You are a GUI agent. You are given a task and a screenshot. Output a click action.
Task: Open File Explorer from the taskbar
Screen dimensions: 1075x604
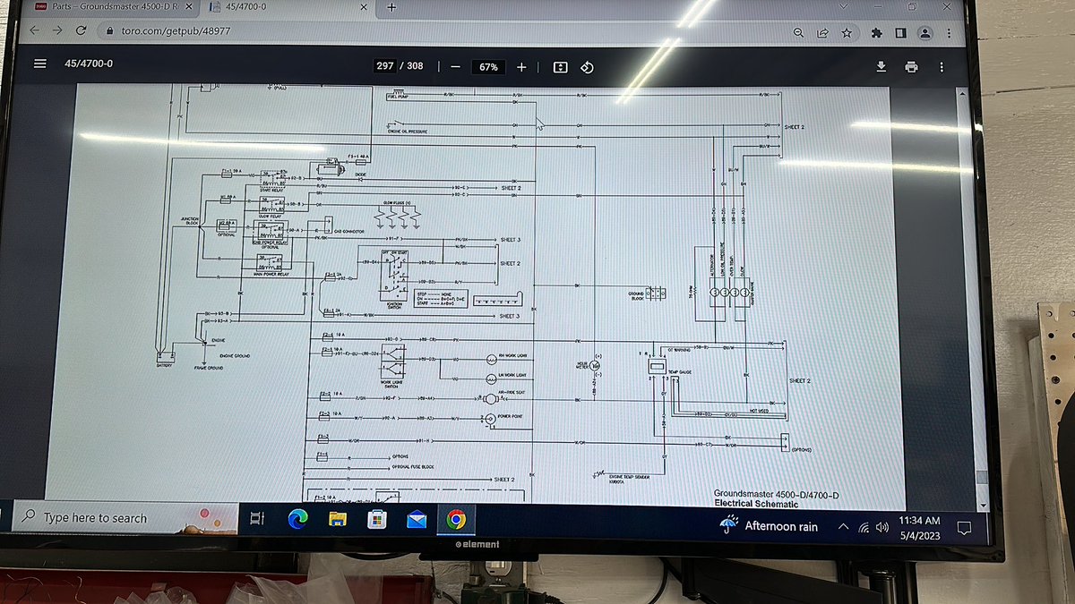(x=337, y=519)
